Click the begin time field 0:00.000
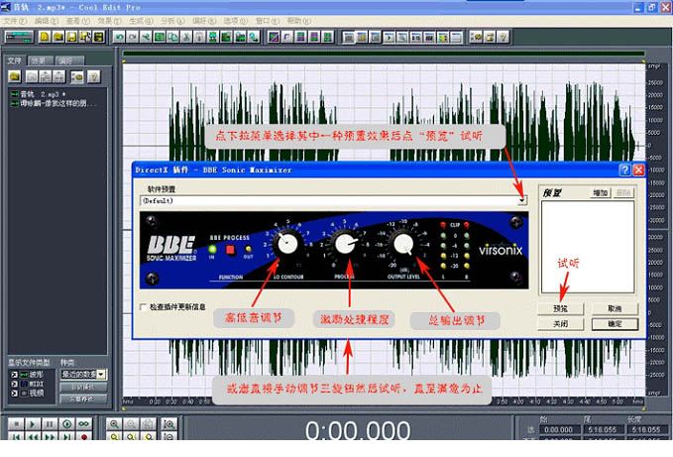This screenshot has width=673, height=457. click(x=558, y=429)
